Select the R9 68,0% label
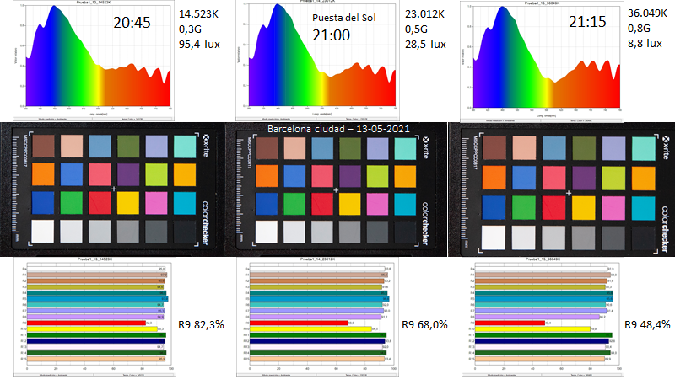The width and height of the screenshot is (675, 379). tap(424, 325)
